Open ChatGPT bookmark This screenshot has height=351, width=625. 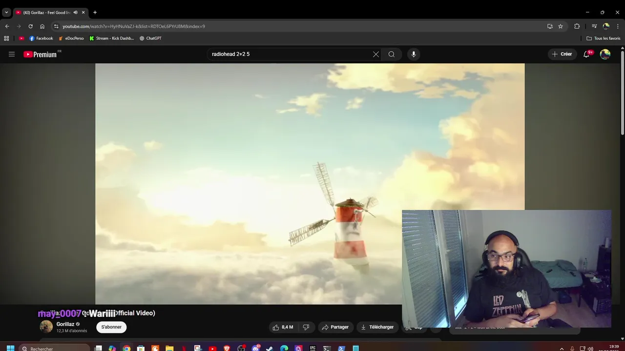(150, 38)
